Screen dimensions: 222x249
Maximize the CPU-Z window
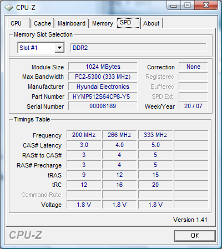pos(187,6)
